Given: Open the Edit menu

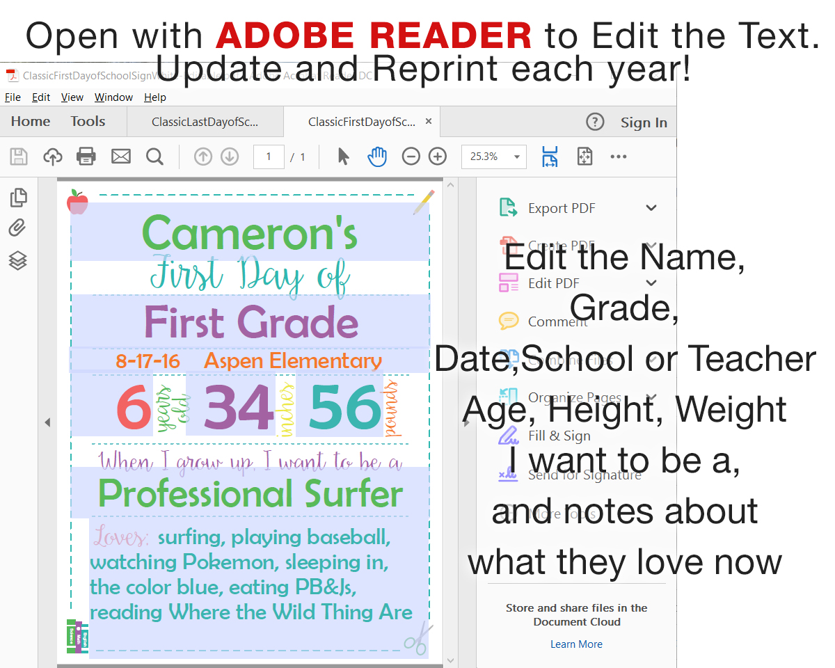Looking at the screenshot, I should click(41, 97).
